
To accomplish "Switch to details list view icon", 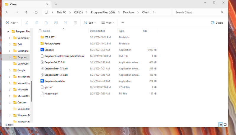I will (220, 125).
